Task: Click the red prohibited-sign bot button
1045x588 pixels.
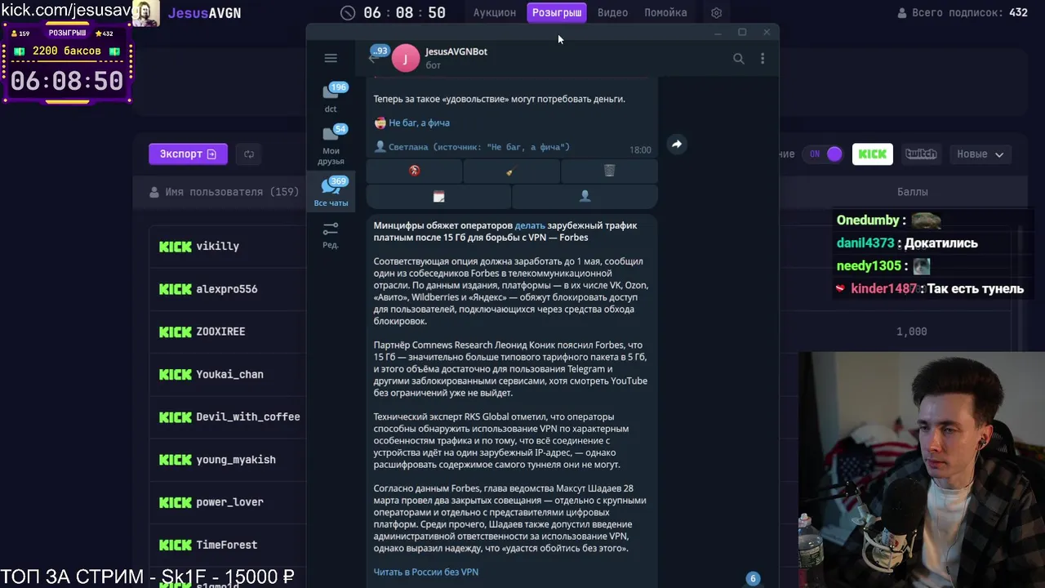Action: (x=414, y=171)
